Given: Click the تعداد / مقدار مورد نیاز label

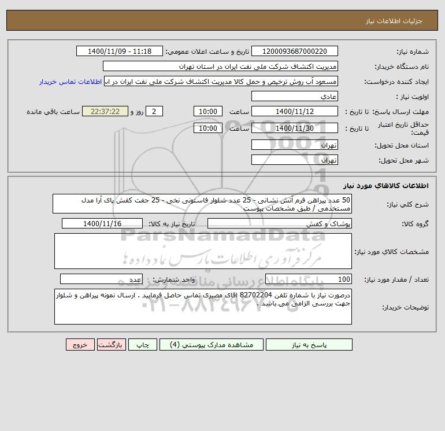Looking at the screenshot, I should [x=396, y=279].
